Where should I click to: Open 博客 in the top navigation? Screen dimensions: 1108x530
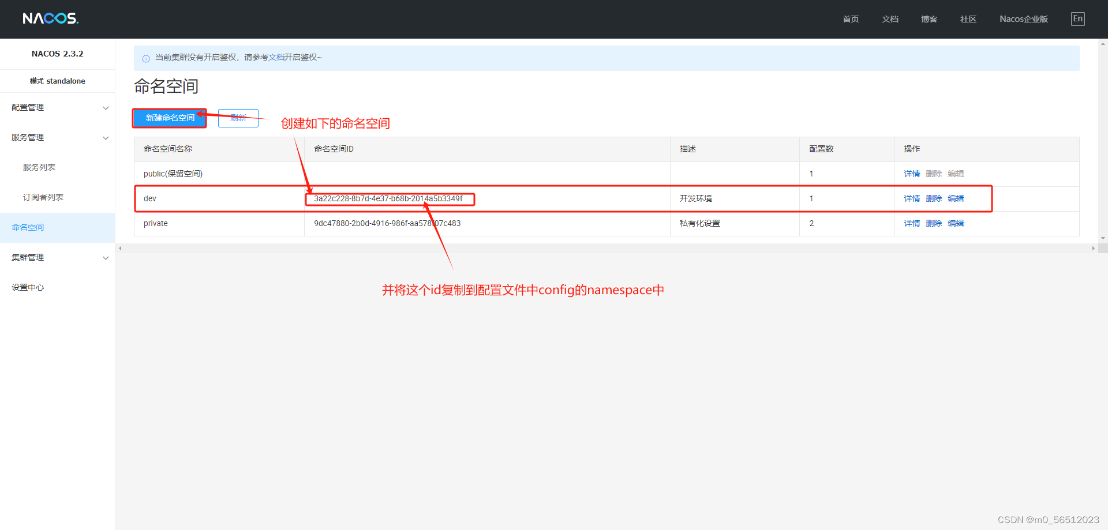point(929,19)
